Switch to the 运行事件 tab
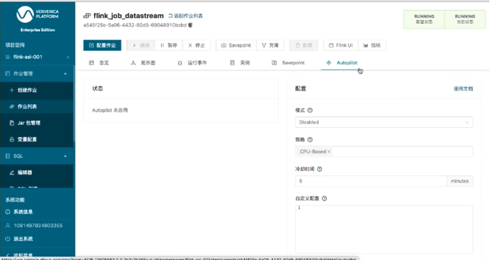The image size is (490, 260). coord(192,62)
